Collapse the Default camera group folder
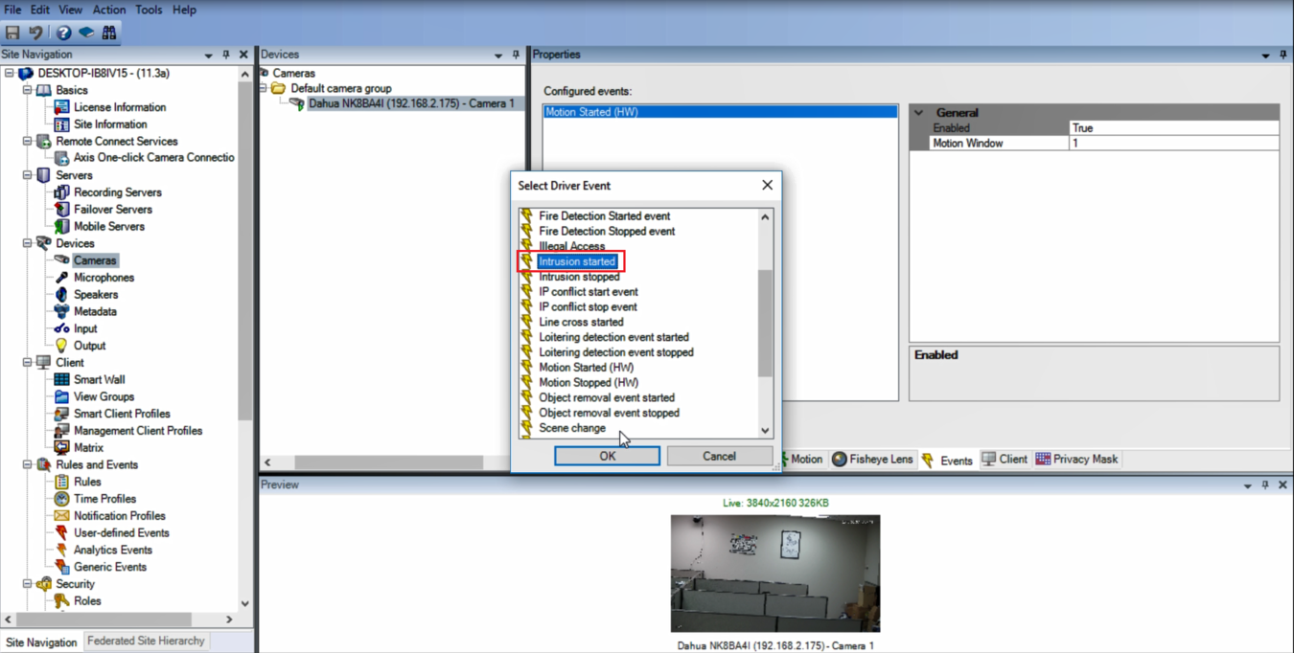The image size is (1294, 653). point(265,88)
